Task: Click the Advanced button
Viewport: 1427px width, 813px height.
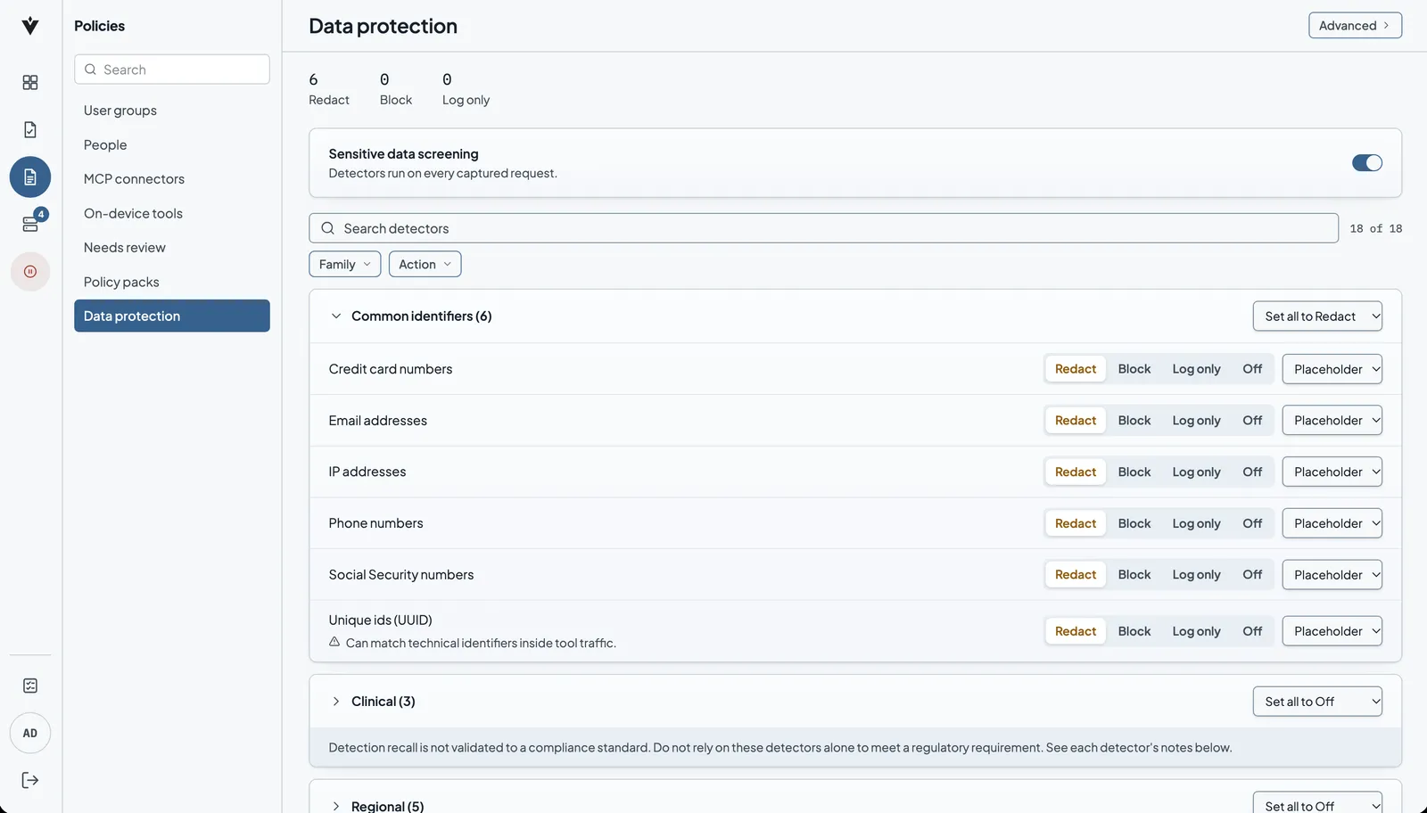Action: (x=1355, y=26)
